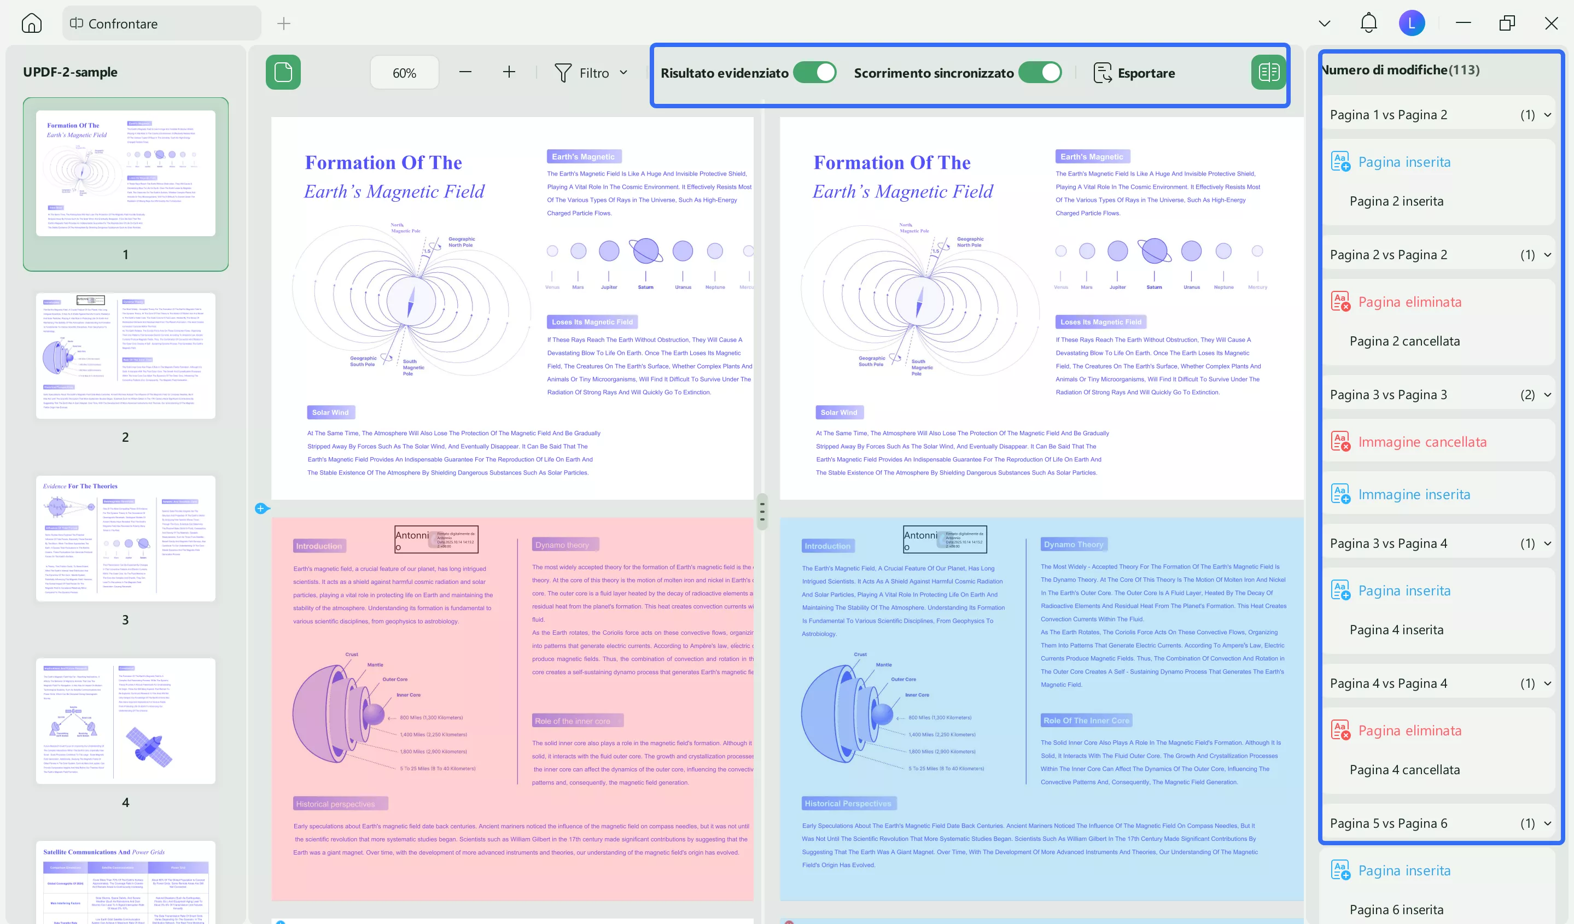This screenshot has width=1574, height=924.
Task: Click the 60% zoom level field
Action: (405, 73)
